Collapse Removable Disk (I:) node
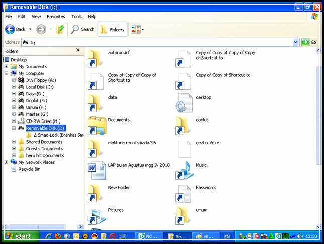324x244 pixels. (x=14, y=128)
